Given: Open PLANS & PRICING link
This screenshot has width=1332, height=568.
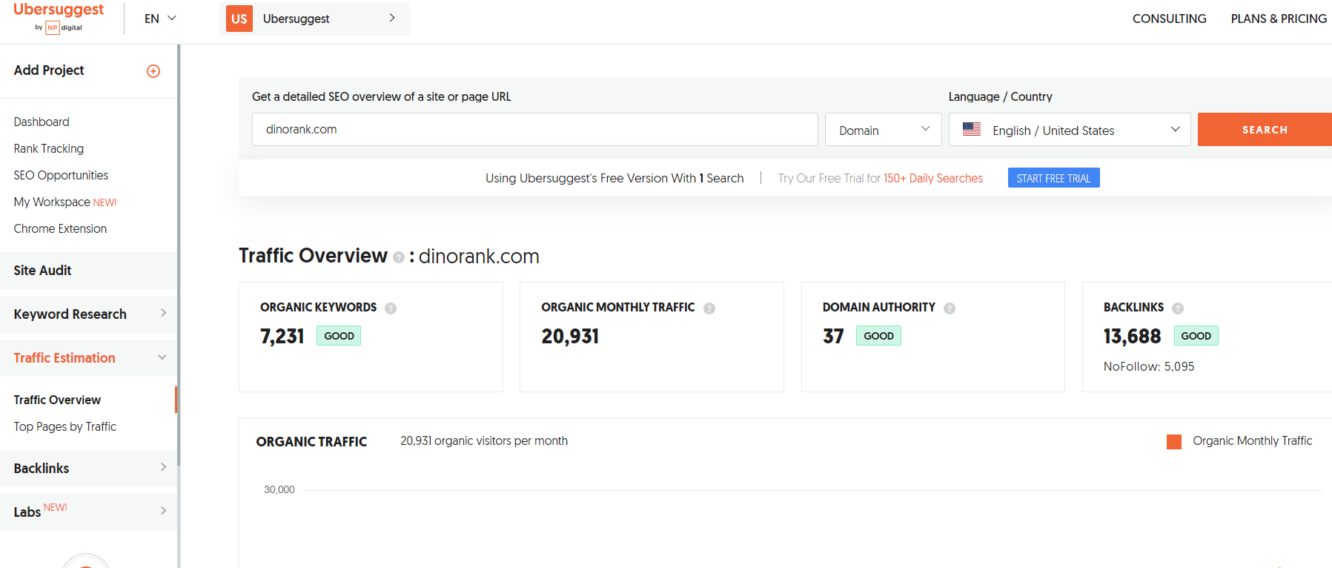Looking at the screenshot, I should 1279,19.
